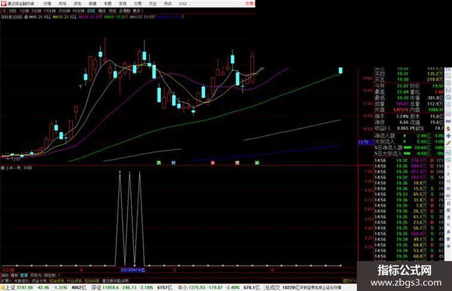Click the 模板 button
The image size is (452, 291).
[x=14, y=275]
